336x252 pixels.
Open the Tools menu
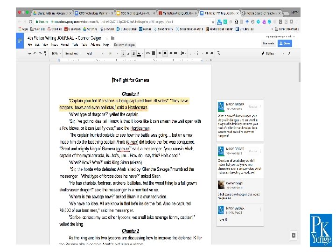[x=75, y=45]
